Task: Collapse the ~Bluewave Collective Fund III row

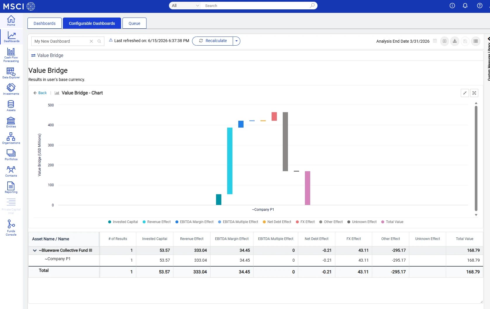Action: (35, 251)
